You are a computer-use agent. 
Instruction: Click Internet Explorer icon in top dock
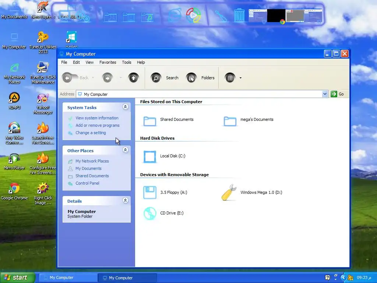[x=175, y=15]
